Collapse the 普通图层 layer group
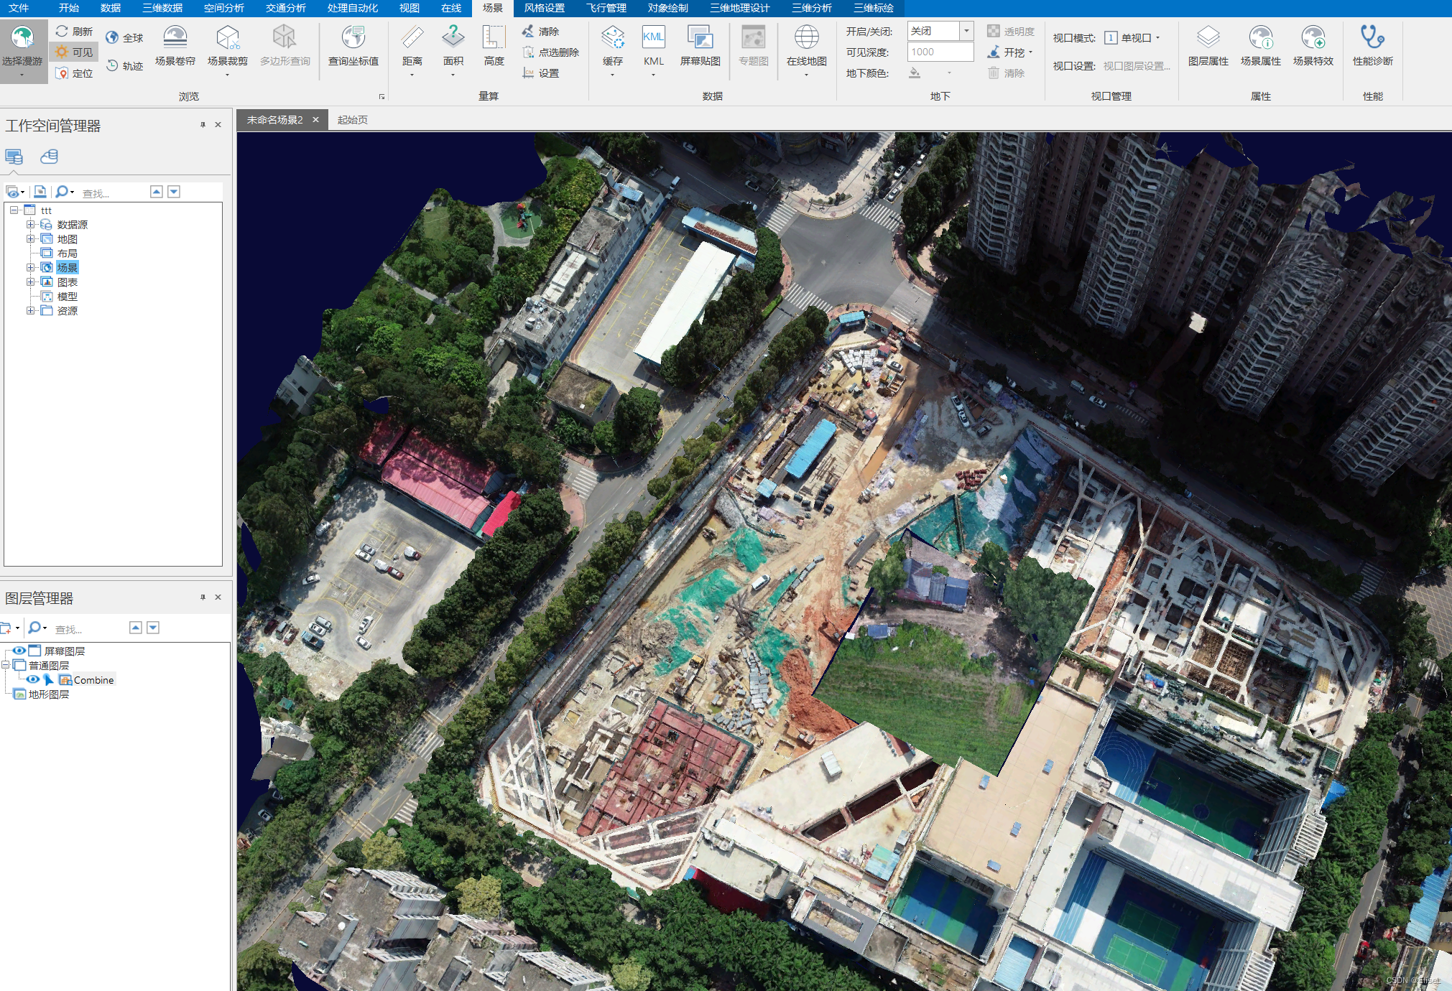Viewport: 1452px width, 991px height. point(6,665)
